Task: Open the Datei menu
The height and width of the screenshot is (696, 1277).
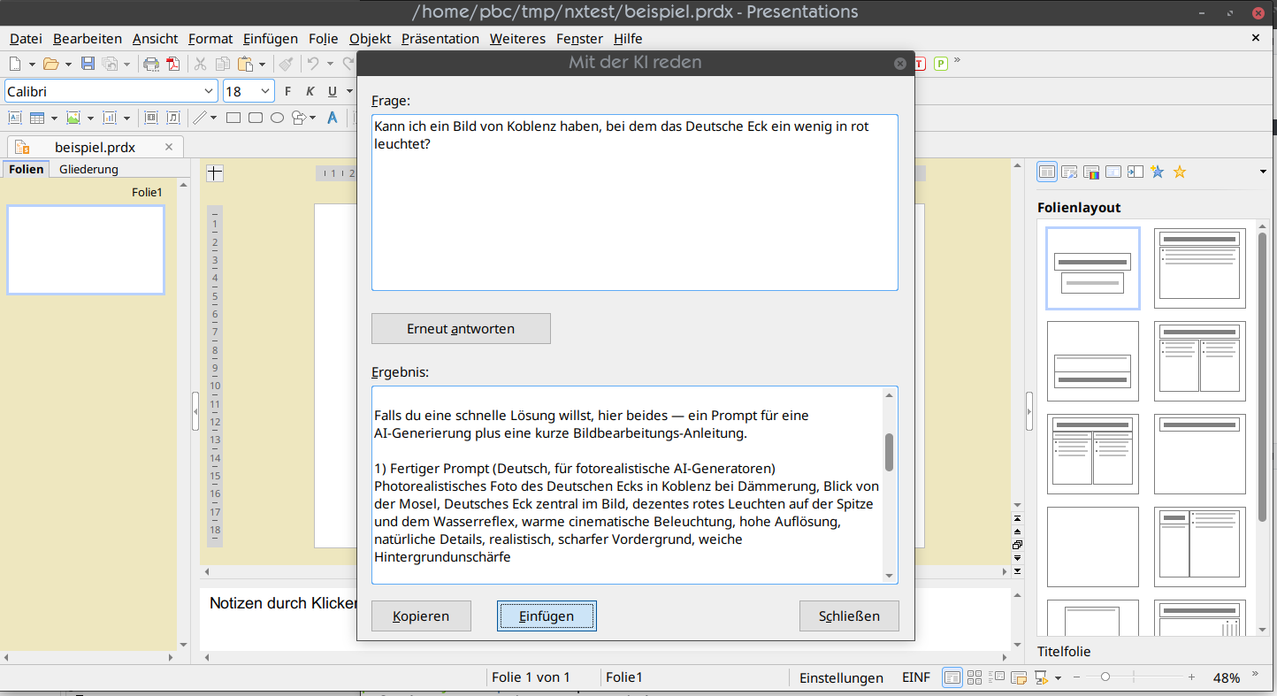Action: [x=26, y=38]
